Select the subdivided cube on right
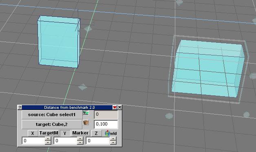Image resolution: width=256 pixels, height=152 pixels. 208,68
